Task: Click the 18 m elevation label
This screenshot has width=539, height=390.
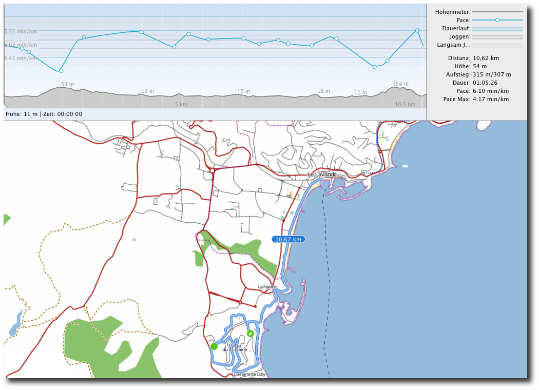Action: click(323, 91)
